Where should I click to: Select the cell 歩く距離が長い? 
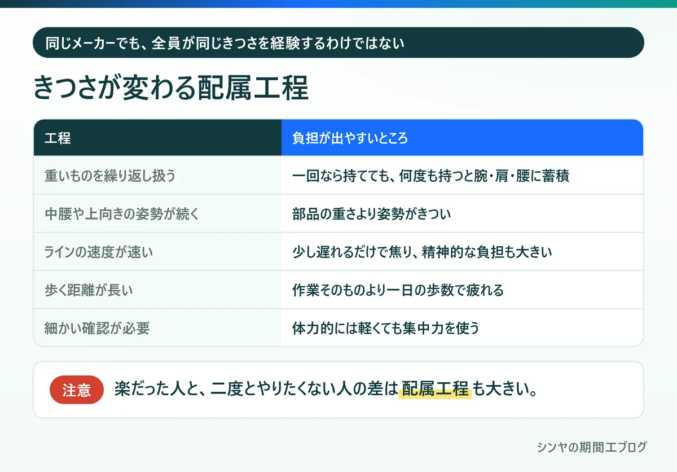pyautogui.click(x=157, y=290)
